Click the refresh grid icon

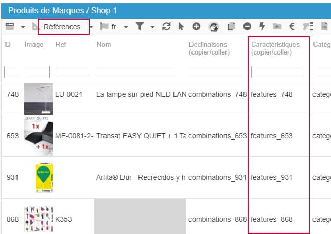pos(166,27)
